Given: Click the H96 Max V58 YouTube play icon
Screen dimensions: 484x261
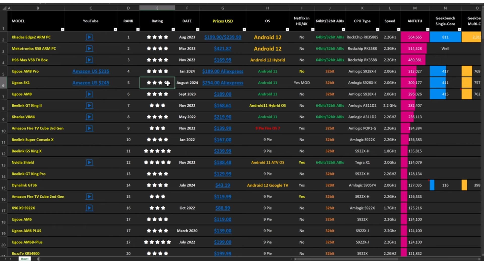Looking at the screenshot, I should [x=89, y=60].
